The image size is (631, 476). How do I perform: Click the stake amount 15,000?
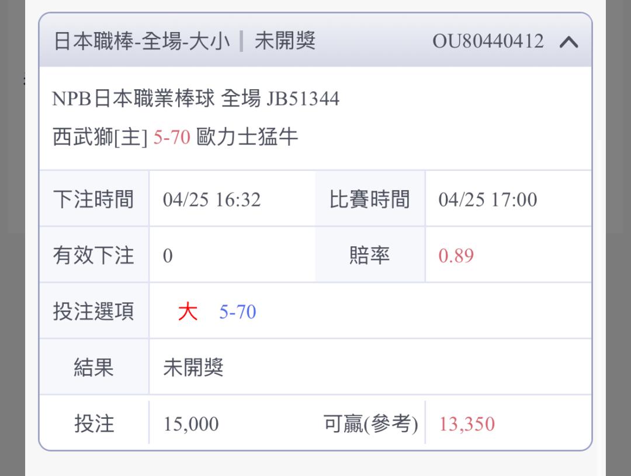click(x=191, y=424)
